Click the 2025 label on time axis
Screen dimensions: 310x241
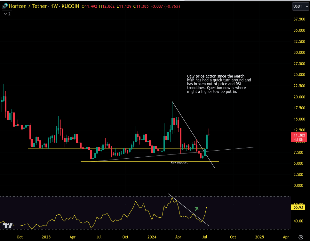pyautogui.click(x=259, y=237)
